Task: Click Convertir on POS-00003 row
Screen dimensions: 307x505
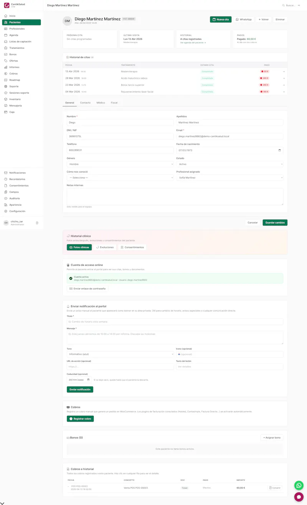Action: (x=275, y=488)
